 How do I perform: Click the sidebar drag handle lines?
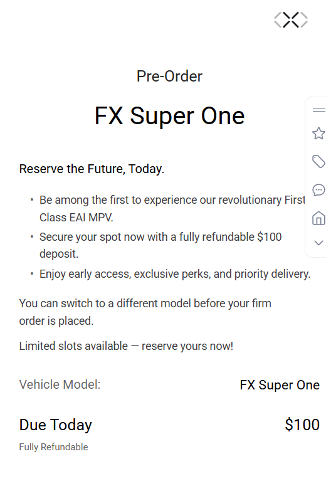tap(319, 110)
